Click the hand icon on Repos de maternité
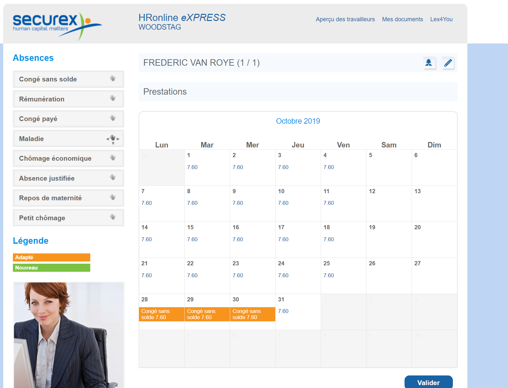This screenshot has height=388, width=508. click(x=112, y=198)
